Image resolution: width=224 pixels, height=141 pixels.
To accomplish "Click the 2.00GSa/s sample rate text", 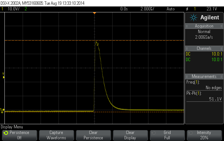I will (204, 37).
